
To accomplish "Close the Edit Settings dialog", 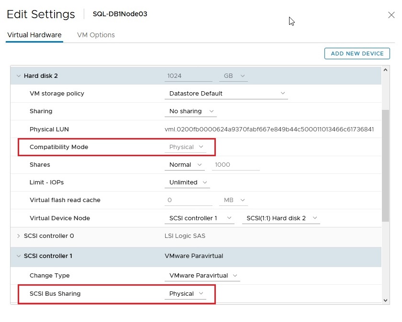I will (x=391, y=15).
